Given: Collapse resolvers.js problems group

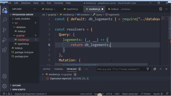Looking at the screenshot, I should 43,74.
